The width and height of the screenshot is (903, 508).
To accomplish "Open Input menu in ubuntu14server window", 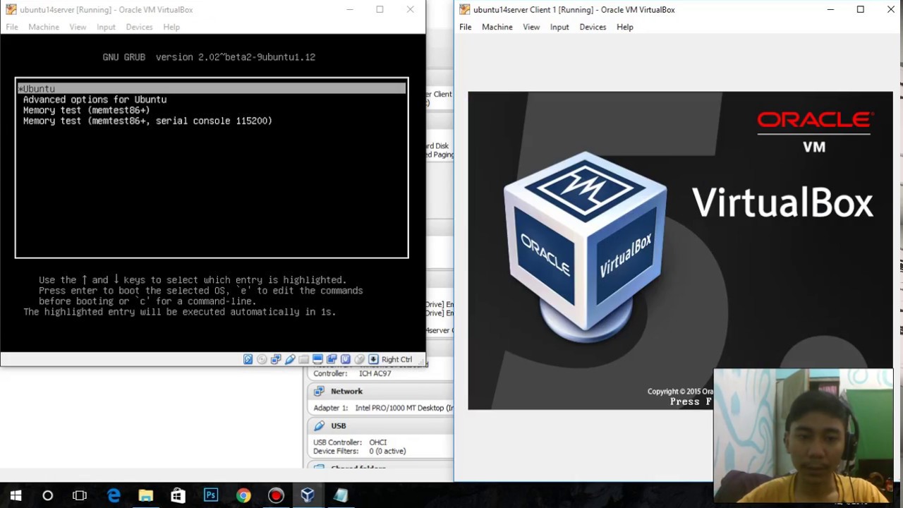I will [x=106, y=27].
